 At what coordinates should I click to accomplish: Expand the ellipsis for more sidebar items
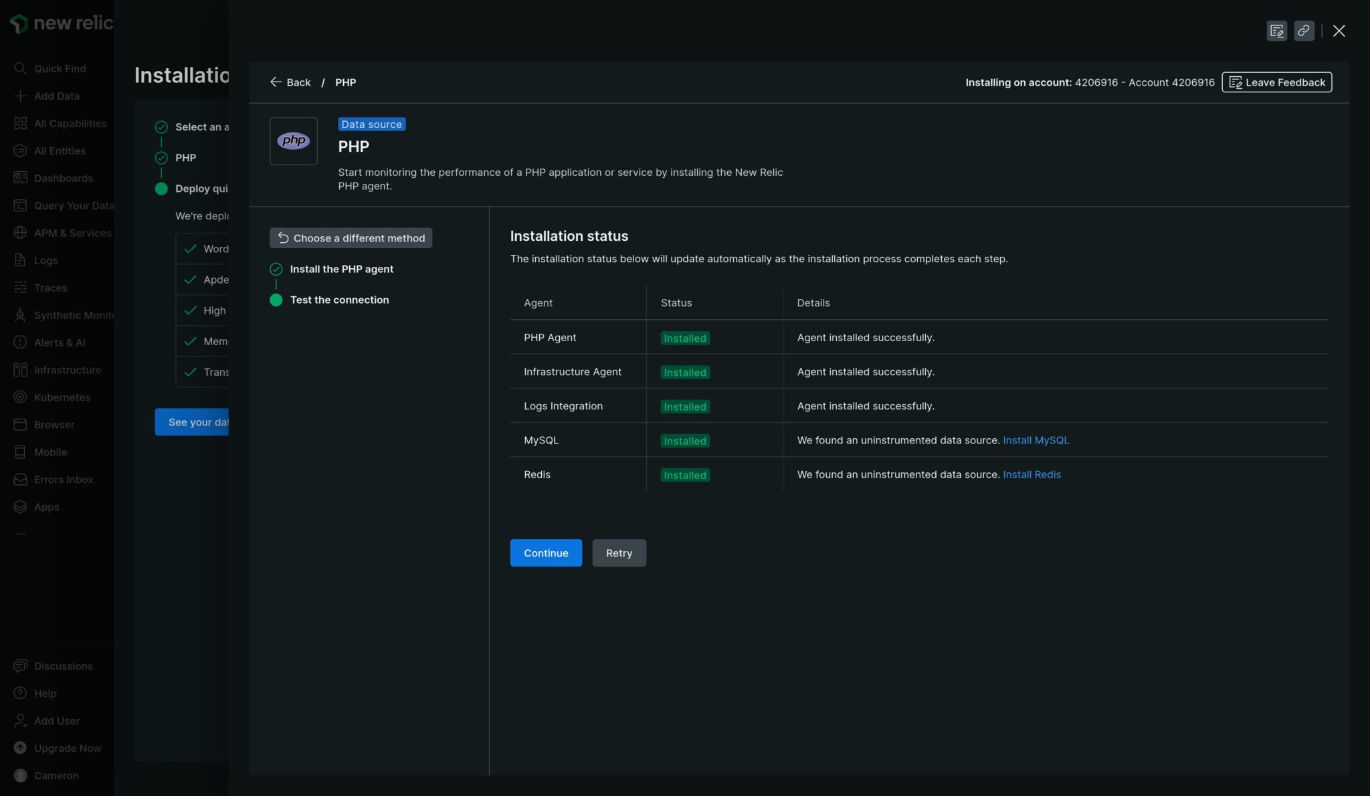point(21,533)
